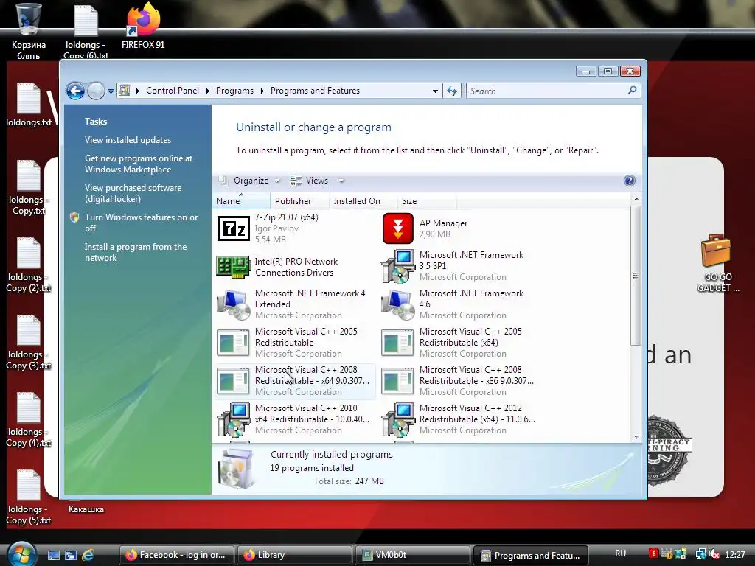Open the loldongs - Copy (5).txt file
The image size is (755, 566).
tap(29, 497)
